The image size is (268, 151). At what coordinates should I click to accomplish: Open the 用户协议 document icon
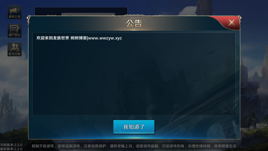click(15, 31)
